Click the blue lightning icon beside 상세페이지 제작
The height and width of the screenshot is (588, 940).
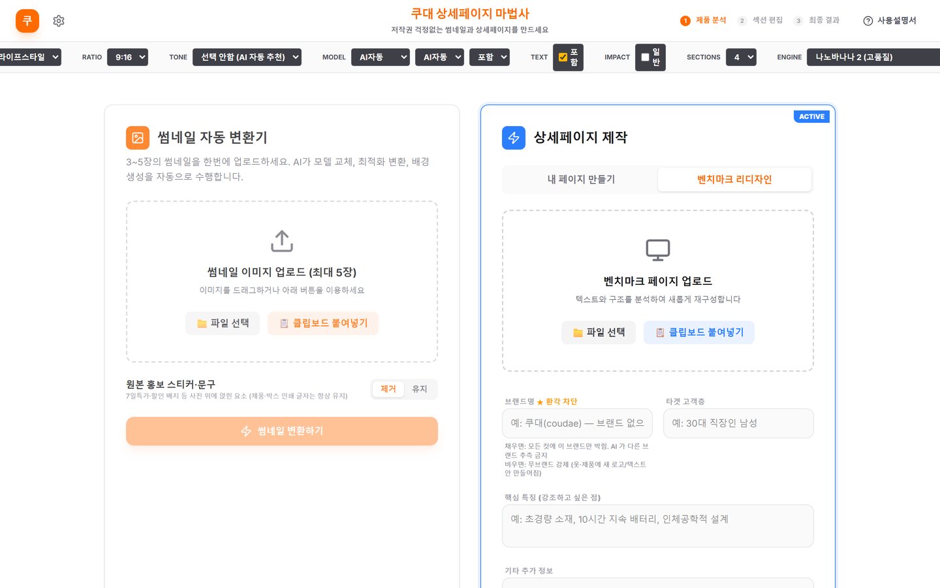pos(514,138)
